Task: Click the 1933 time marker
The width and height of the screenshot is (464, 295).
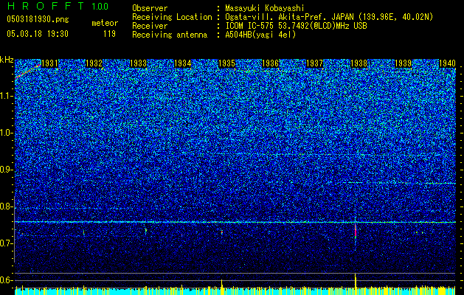Action: [x=138, y=63]
